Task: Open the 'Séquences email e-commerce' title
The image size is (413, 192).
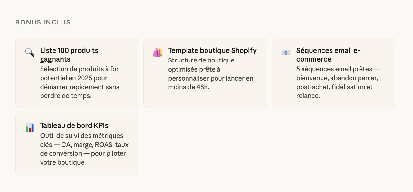Action: pos(328,55)
